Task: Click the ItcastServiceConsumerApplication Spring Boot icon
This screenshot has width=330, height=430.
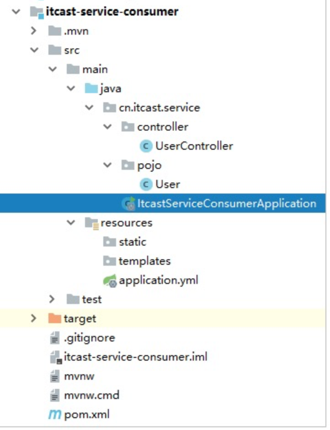Action: click(129, 204)
